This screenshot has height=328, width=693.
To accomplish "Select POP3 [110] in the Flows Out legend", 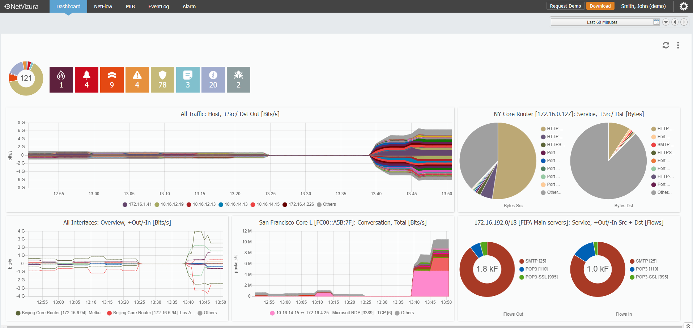I will coord(533,269).
